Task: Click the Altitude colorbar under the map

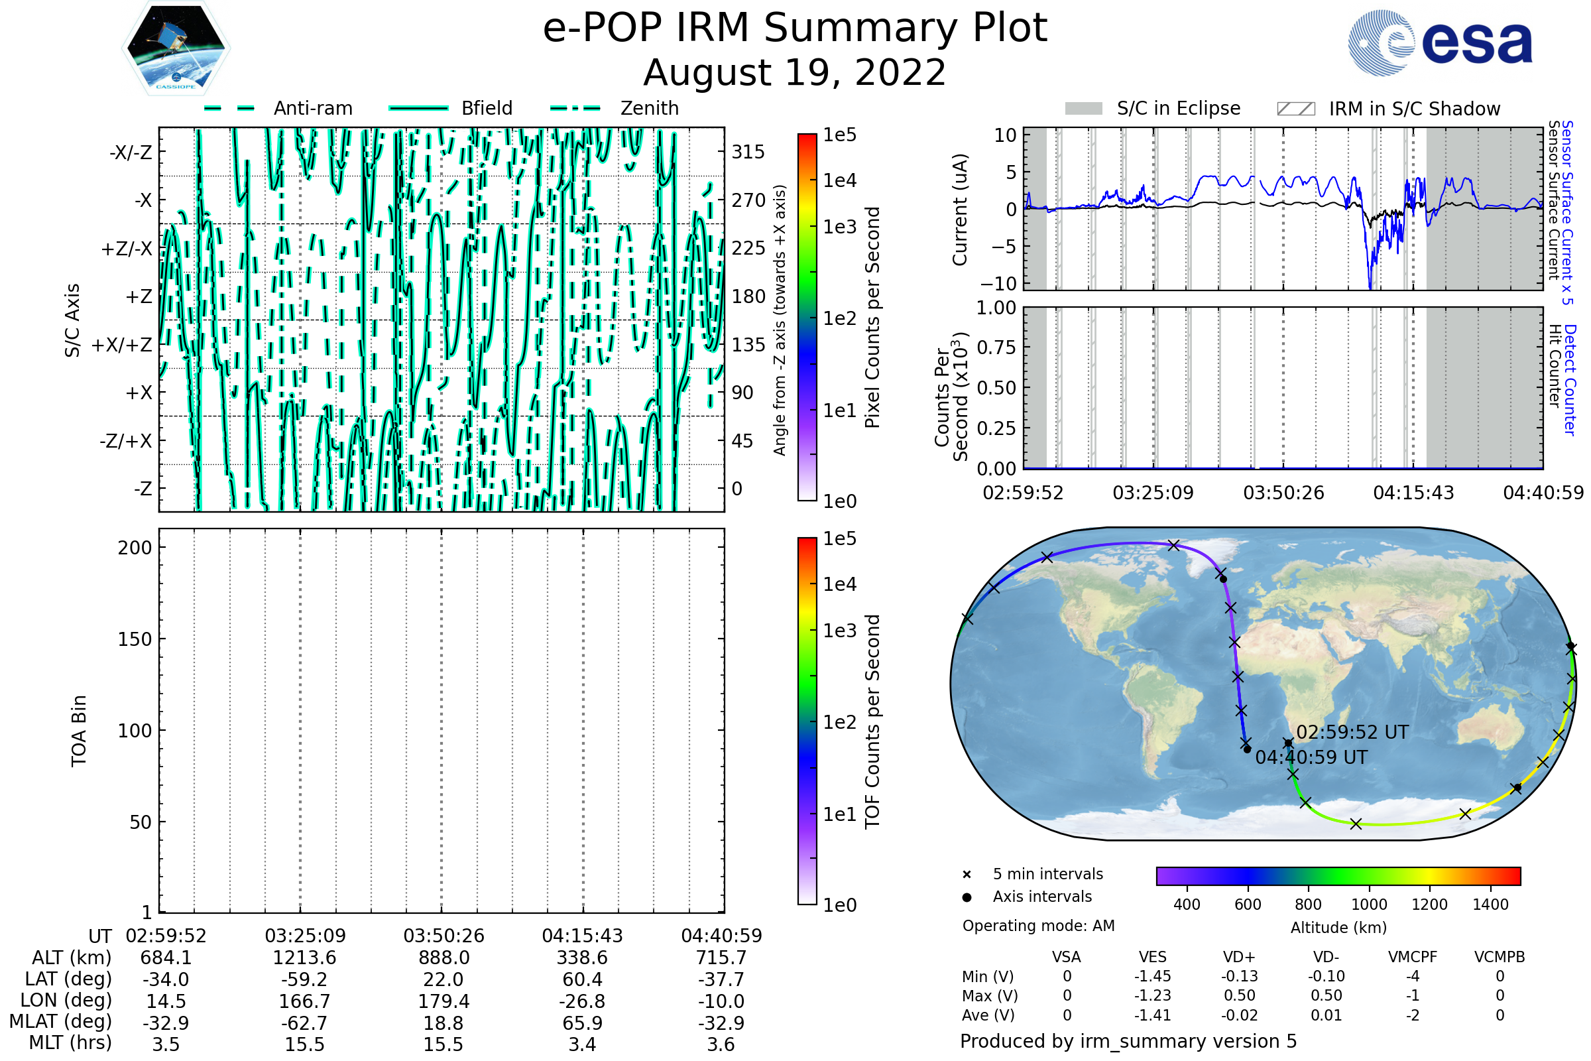Action: coord(1338,875)
